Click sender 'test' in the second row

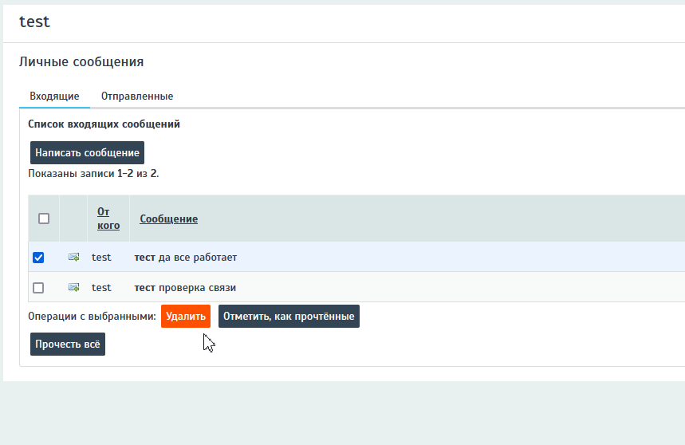pos(101,287)
